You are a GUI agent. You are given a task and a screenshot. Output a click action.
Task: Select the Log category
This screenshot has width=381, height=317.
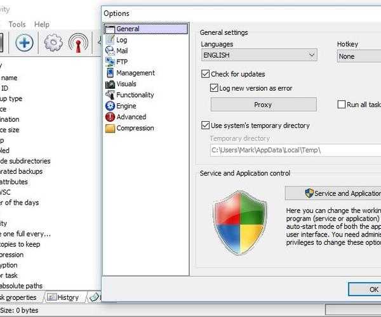click(x=121, y=40)
